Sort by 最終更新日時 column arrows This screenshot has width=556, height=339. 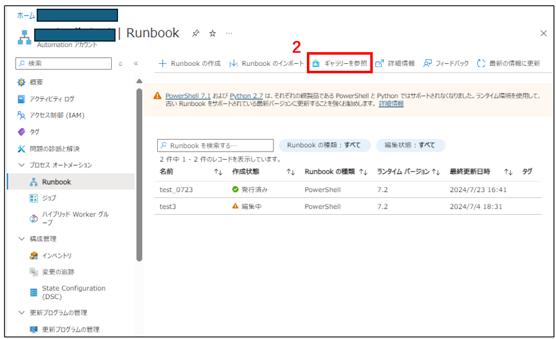(x=509, y=172)
